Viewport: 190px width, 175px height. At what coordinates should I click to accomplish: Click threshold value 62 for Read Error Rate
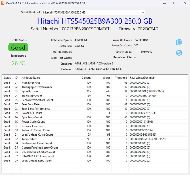tap(126, 83)
